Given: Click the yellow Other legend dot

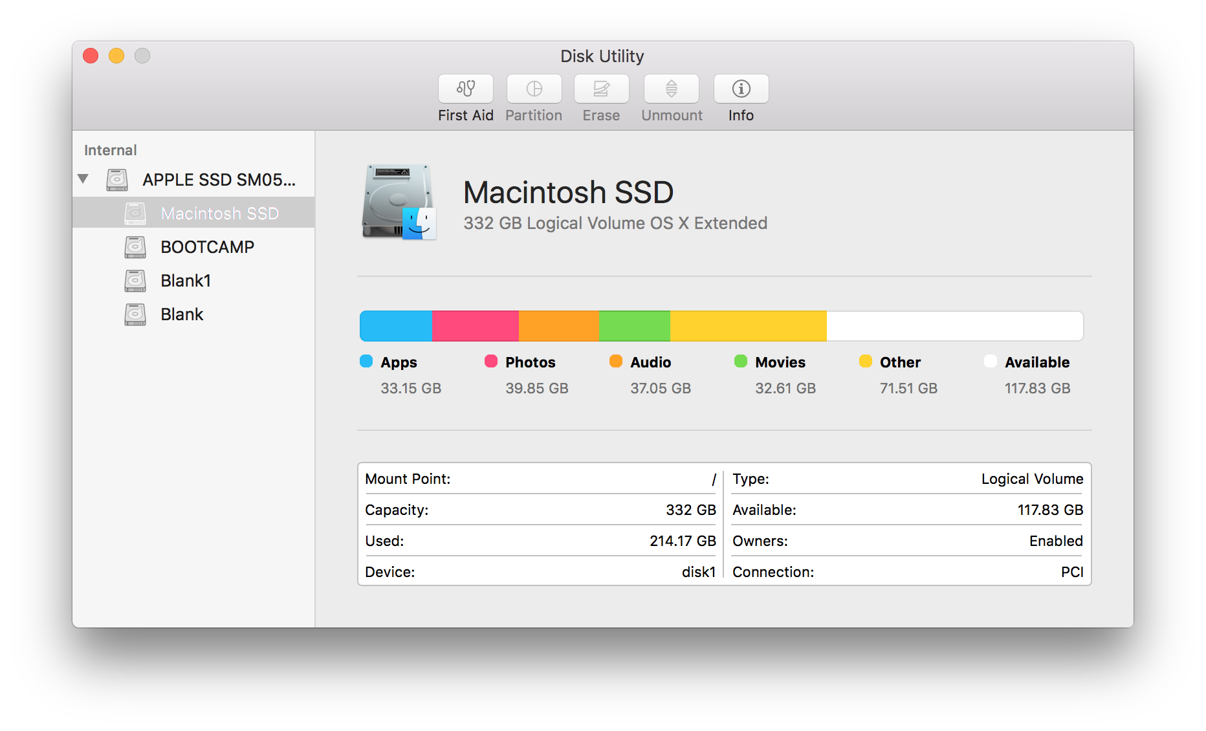Looking at the screenshot, I should coord(866,361).
